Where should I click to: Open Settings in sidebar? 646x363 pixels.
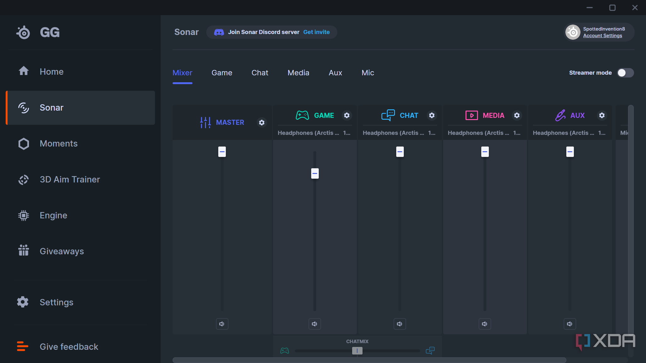[80, 302]
